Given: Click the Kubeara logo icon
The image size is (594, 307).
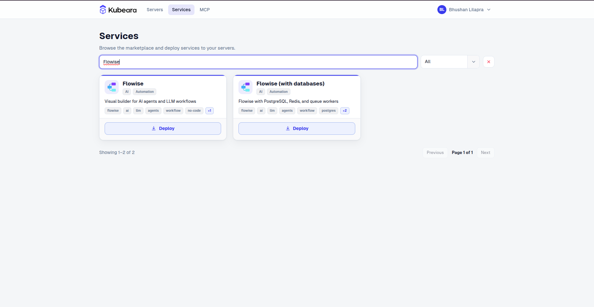Looking at the screenshot, I should click(103, 10).
